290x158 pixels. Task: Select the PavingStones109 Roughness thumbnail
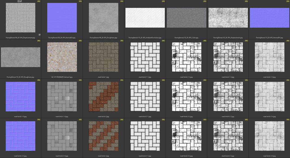[103, 18]
